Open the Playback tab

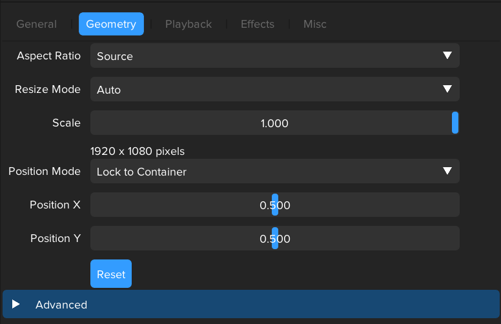(188, 24)
